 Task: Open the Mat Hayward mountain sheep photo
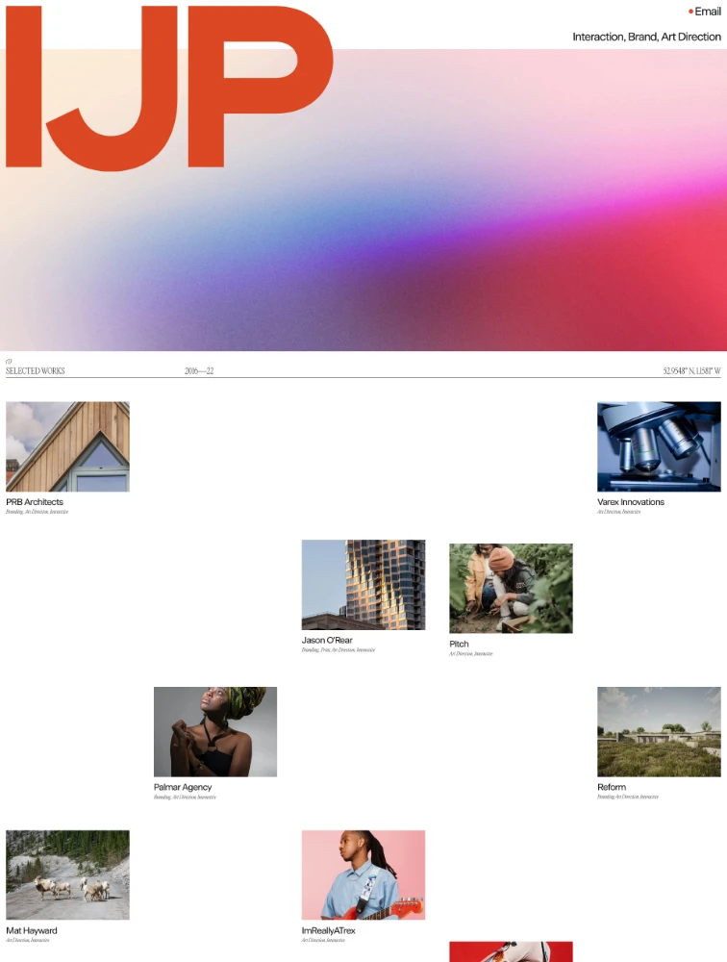pyautogui.click(x=67, y=874)
